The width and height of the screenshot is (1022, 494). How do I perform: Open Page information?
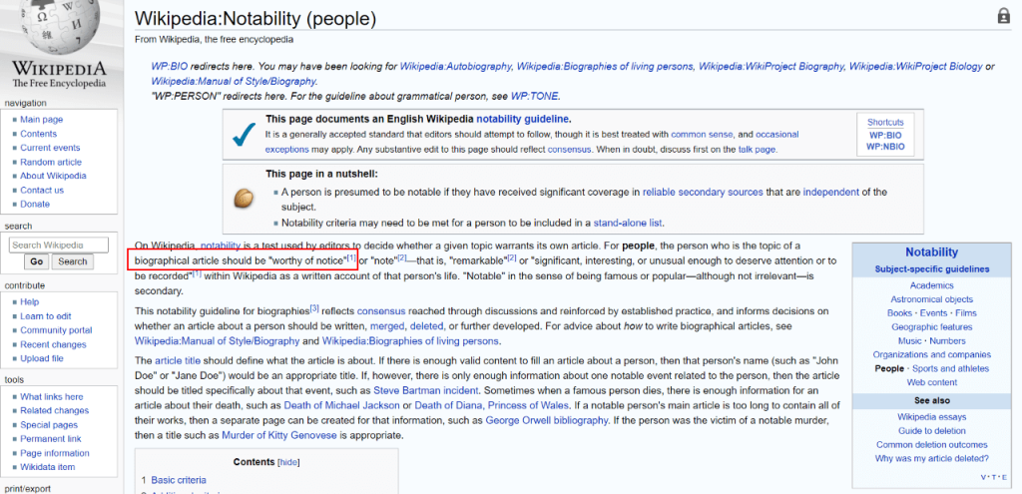pyautogui.click(x=55, y=453)
